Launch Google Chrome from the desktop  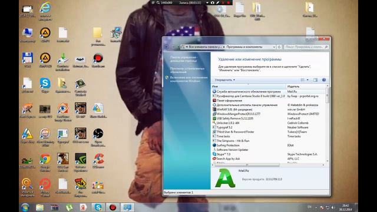pyautogui.click(x=45, y=163)
